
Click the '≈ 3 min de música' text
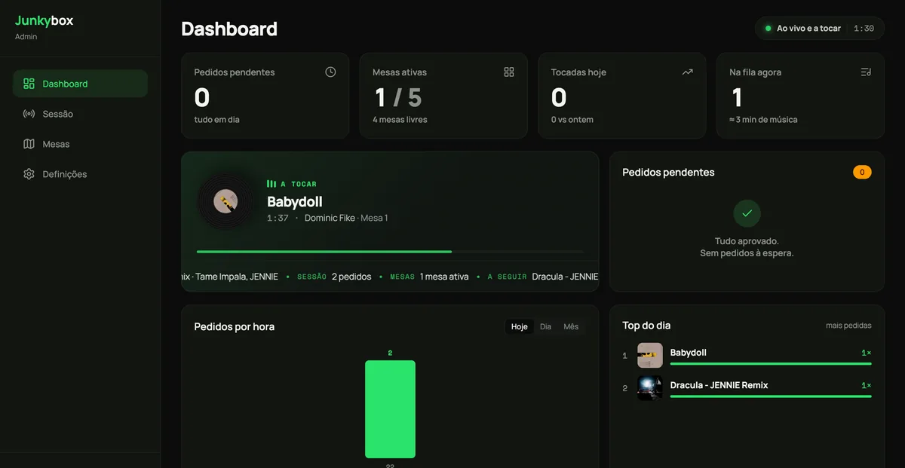click(763, 119)
